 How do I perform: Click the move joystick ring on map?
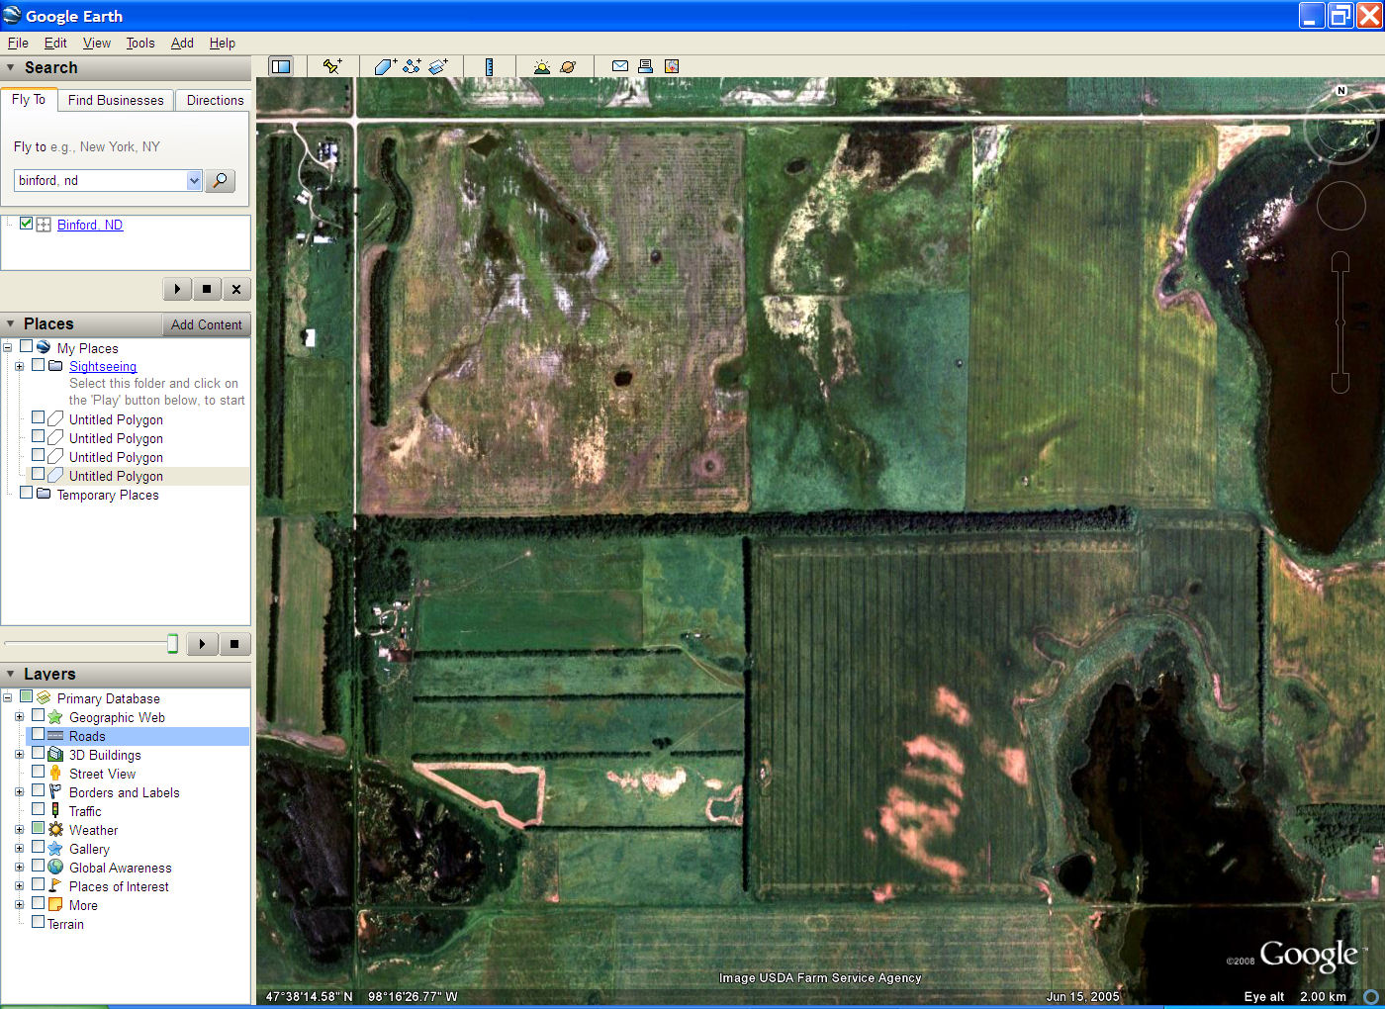(1340, 206)
